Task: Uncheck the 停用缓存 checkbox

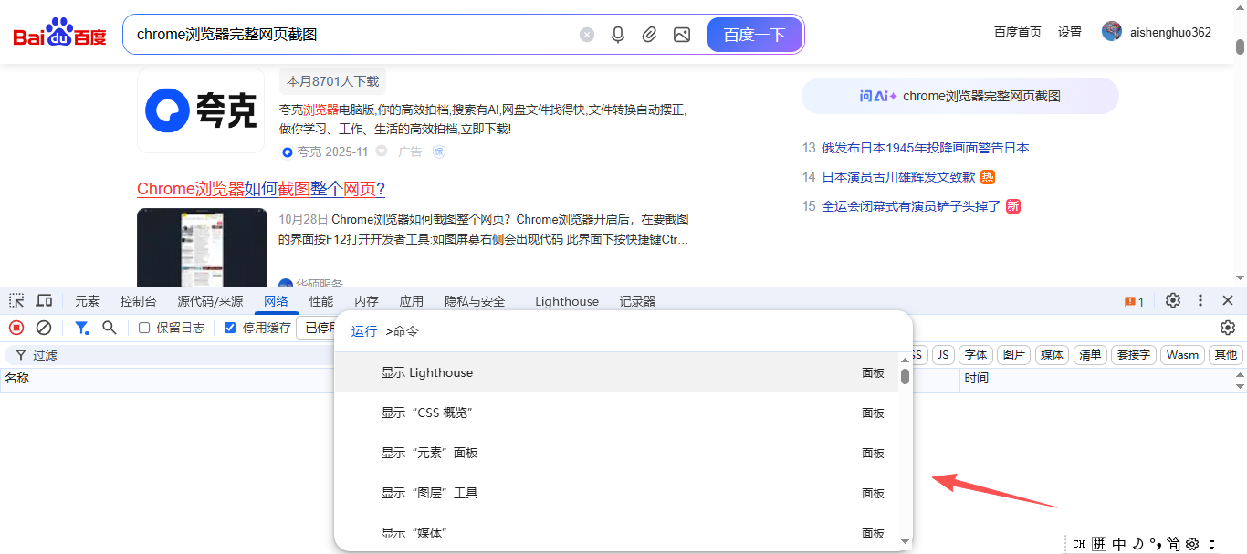Action: pos(230,329)
